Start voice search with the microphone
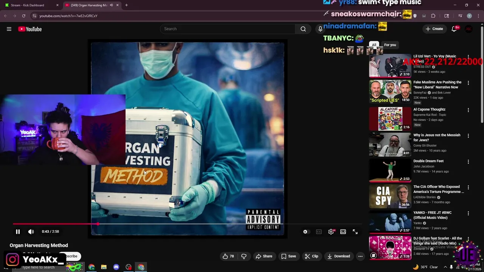 tap(320, 29)
